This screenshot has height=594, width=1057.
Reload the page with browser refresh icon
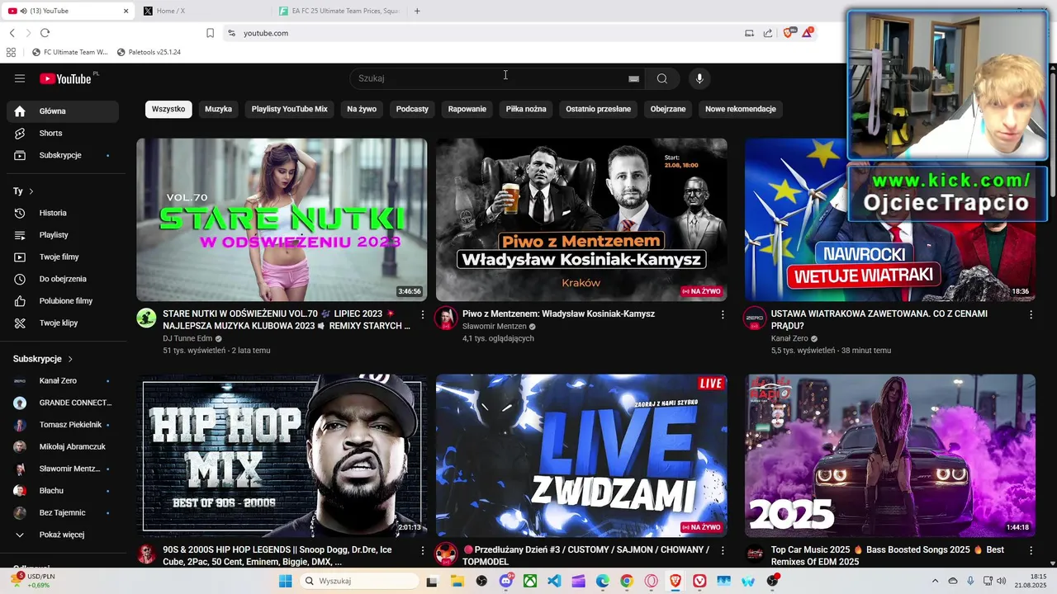click(x=45, y=33)
